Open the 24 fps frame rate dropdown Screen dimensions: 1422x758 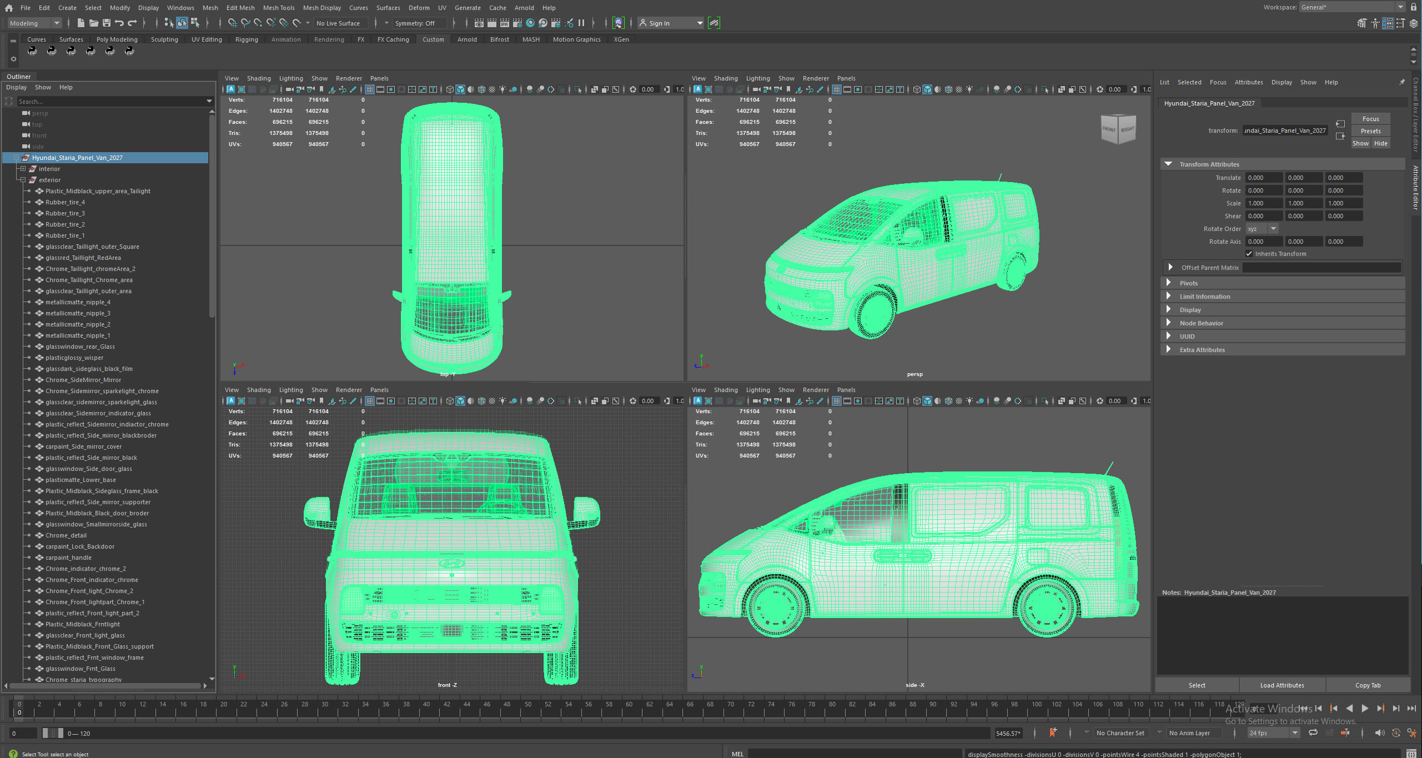(x=1273, y=733)
